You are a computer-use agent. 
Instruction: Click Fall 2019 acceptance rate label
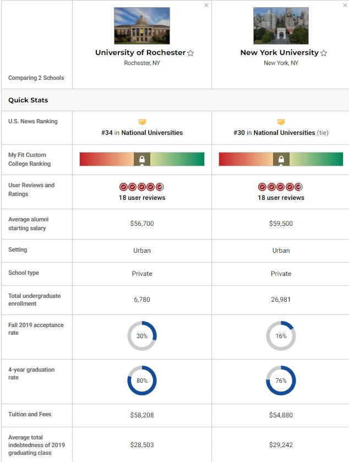pyautogui.click(x=36, y=329)
